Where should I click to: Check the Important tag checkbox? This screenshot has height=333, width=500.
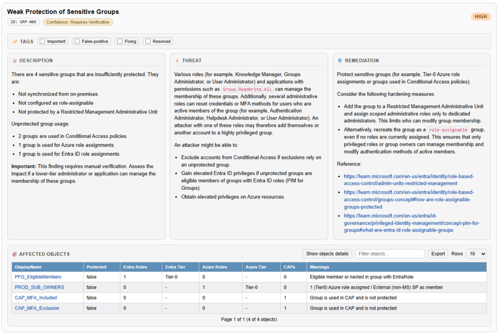coord(42,41)
